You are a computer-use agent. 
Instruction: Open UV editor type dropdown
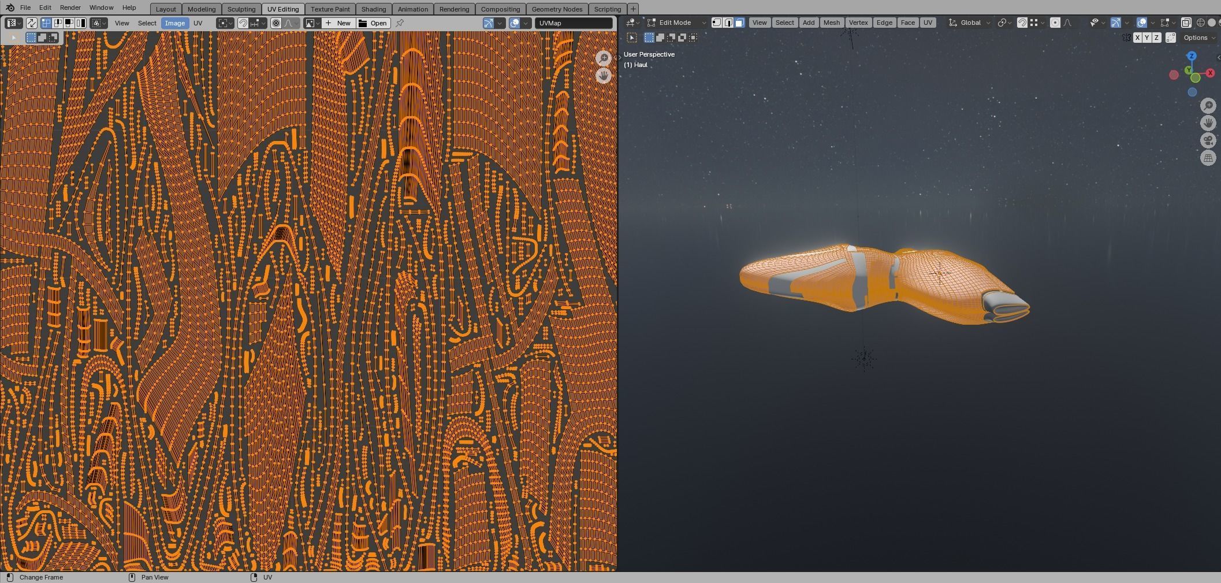[13, 23]
